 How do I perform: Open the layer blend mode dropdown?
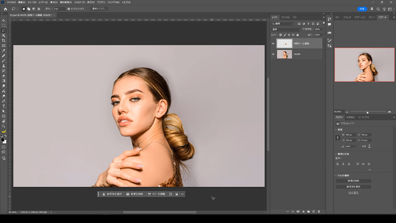[x=286, y=29]
